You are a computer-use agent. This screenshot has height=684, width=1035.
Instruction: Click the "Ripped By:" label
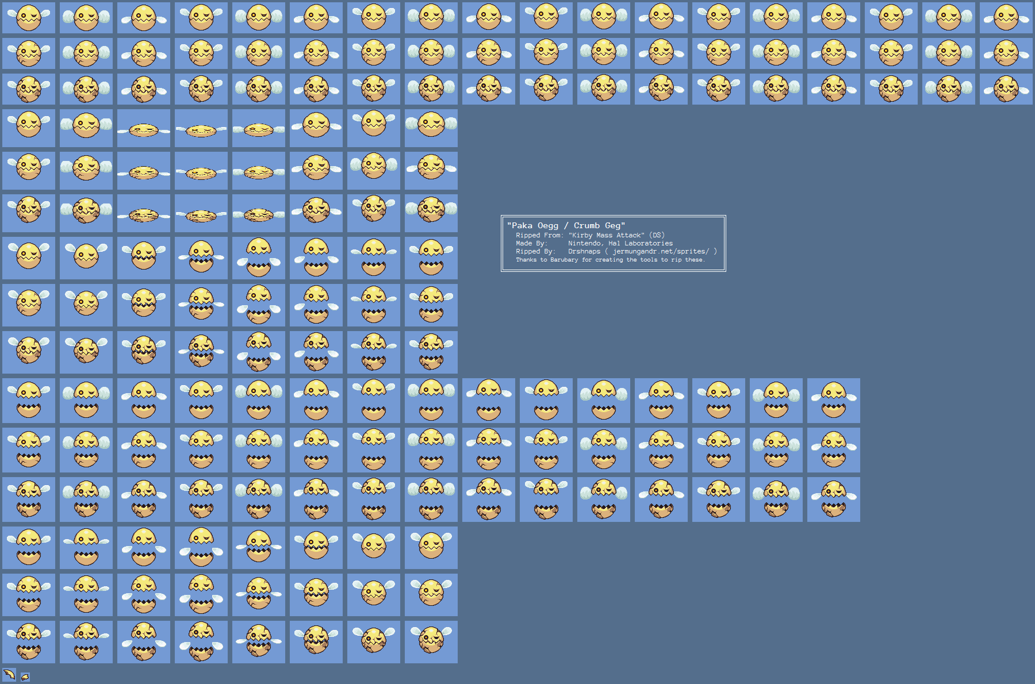(x=535, y=251)
